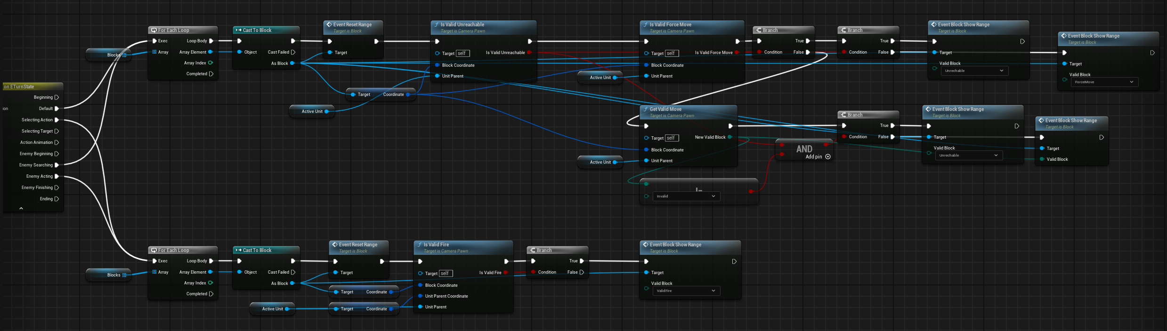Click the bottom For Each Loop node icon

point(154,251)
